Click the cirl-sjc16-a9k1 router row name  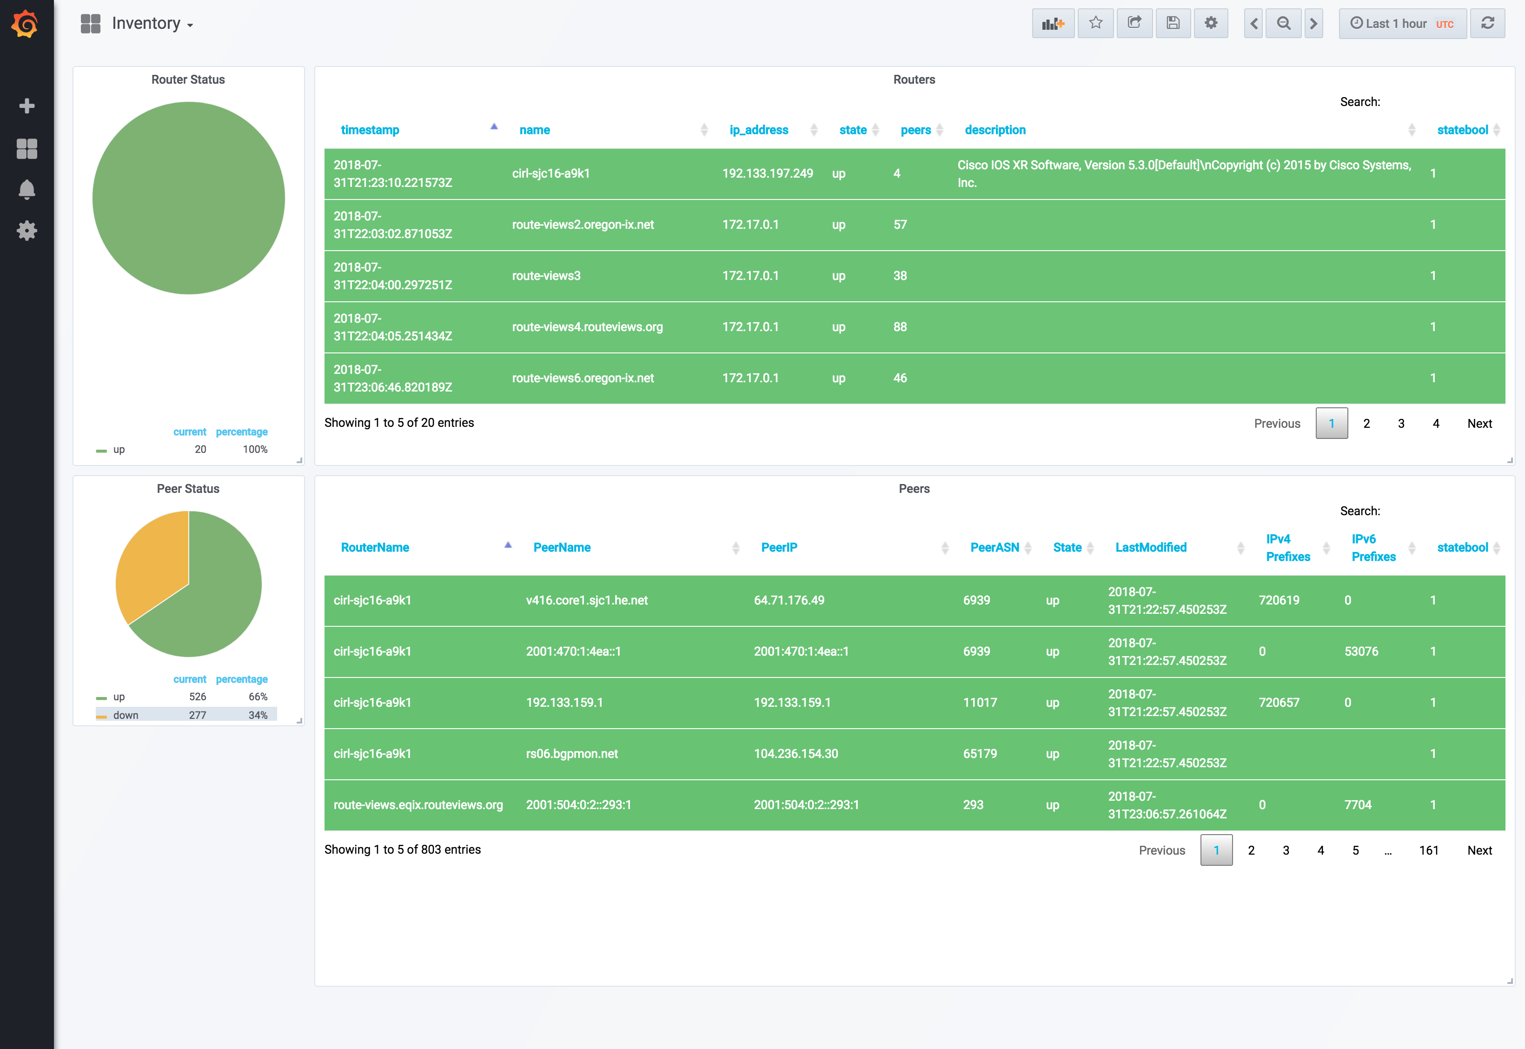coord(550,173)
